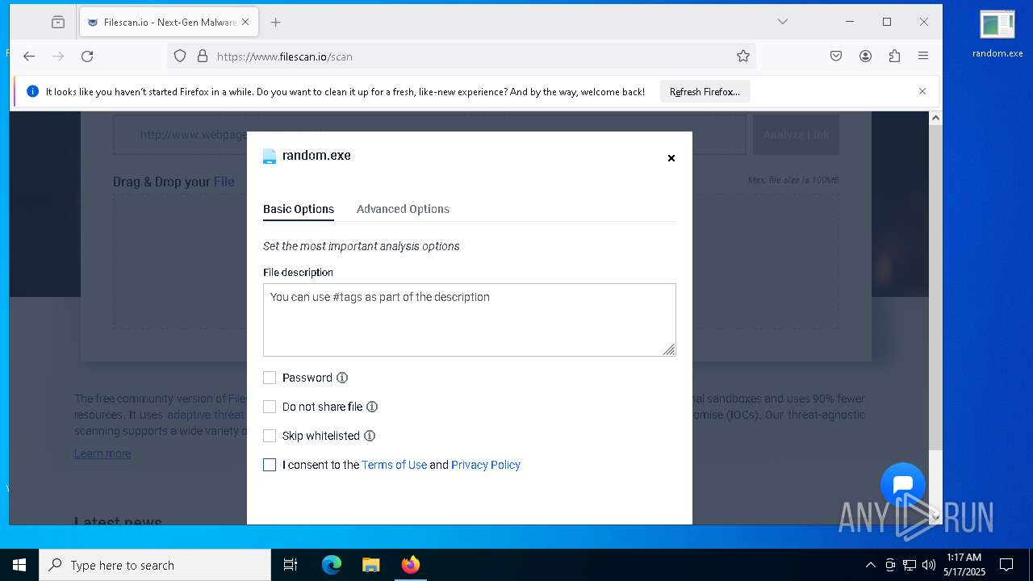
Task: Click the Firefox View icon in tab bar
Action: [x=58, y=23]
